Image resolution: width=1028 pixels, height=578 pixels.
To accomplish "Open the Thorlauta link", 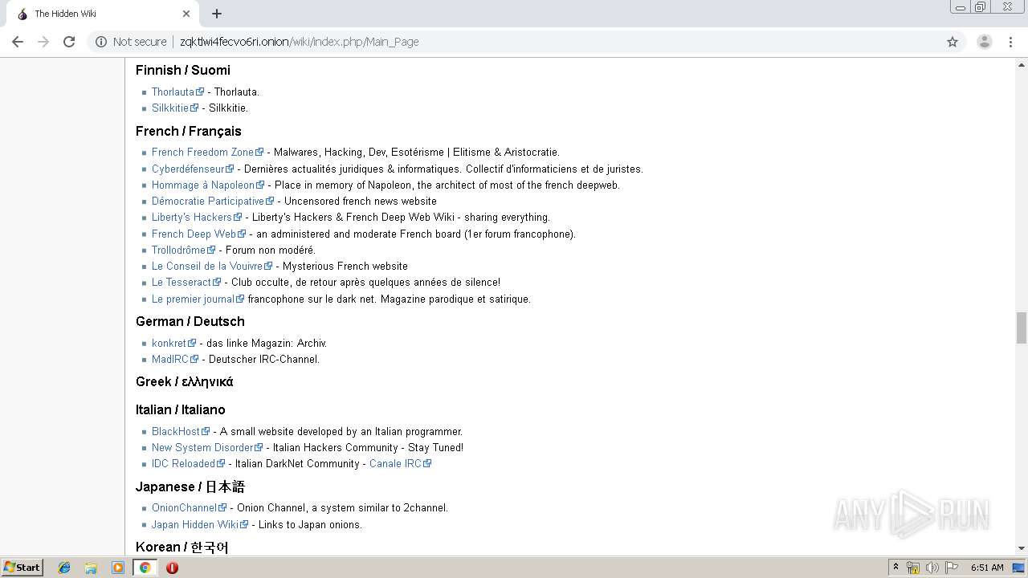I will tap(173, 92).
